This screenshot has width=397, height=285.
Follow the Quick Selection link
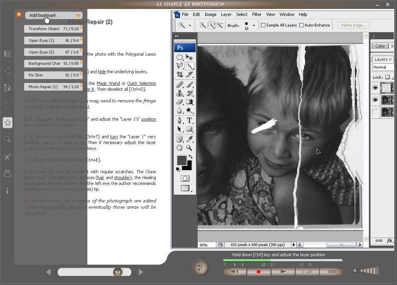pos(141,83)
